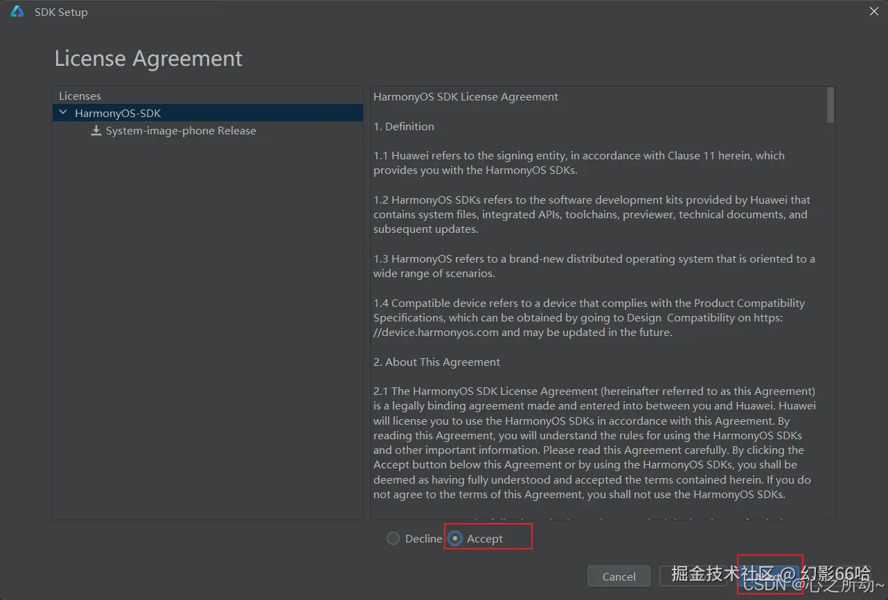Select the HarmonyOS-SDK license entry
Viewport: 888px width, 600px height.
[208, 113]
